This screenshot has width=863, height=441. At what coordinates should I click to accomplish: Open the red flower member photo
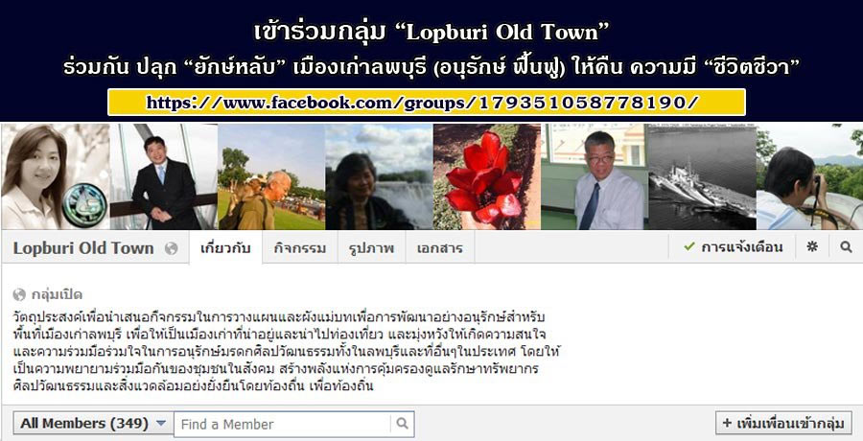(487, 176)
